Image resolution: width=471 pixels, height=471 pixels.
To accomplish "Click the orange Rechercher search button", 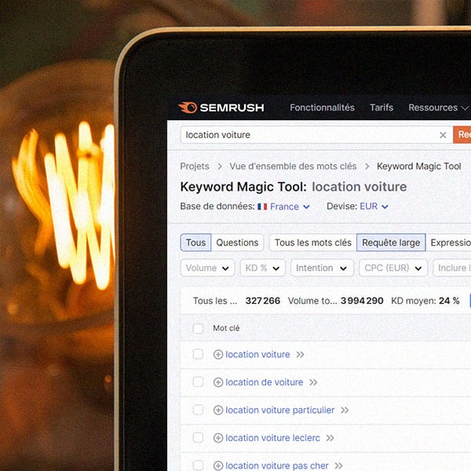I will click(462, 135).
